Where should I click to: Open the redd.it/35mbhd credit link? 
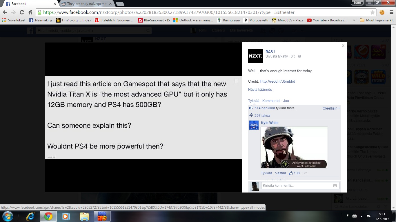(278, 82)
